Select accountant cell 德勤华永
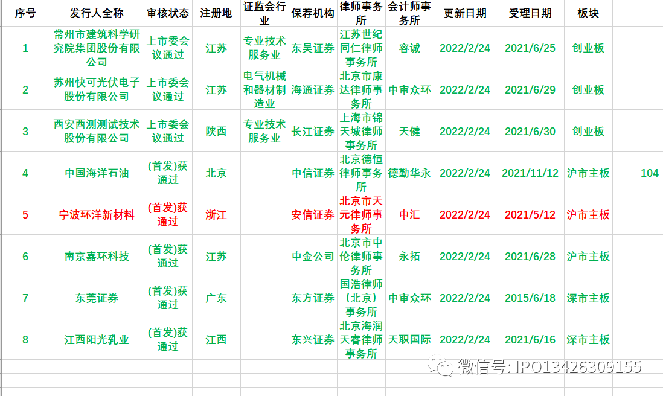Screen dimensions: 663x396 (x=409, y=173)
